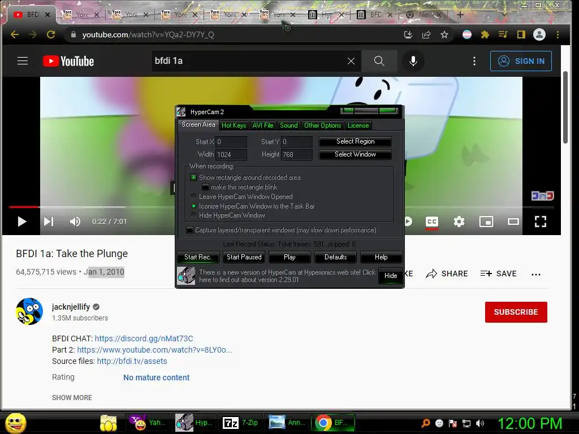The height and width of the screenshot is (434, 579).
Task: Clear the search box with X
Action: (x=351, y=61)
